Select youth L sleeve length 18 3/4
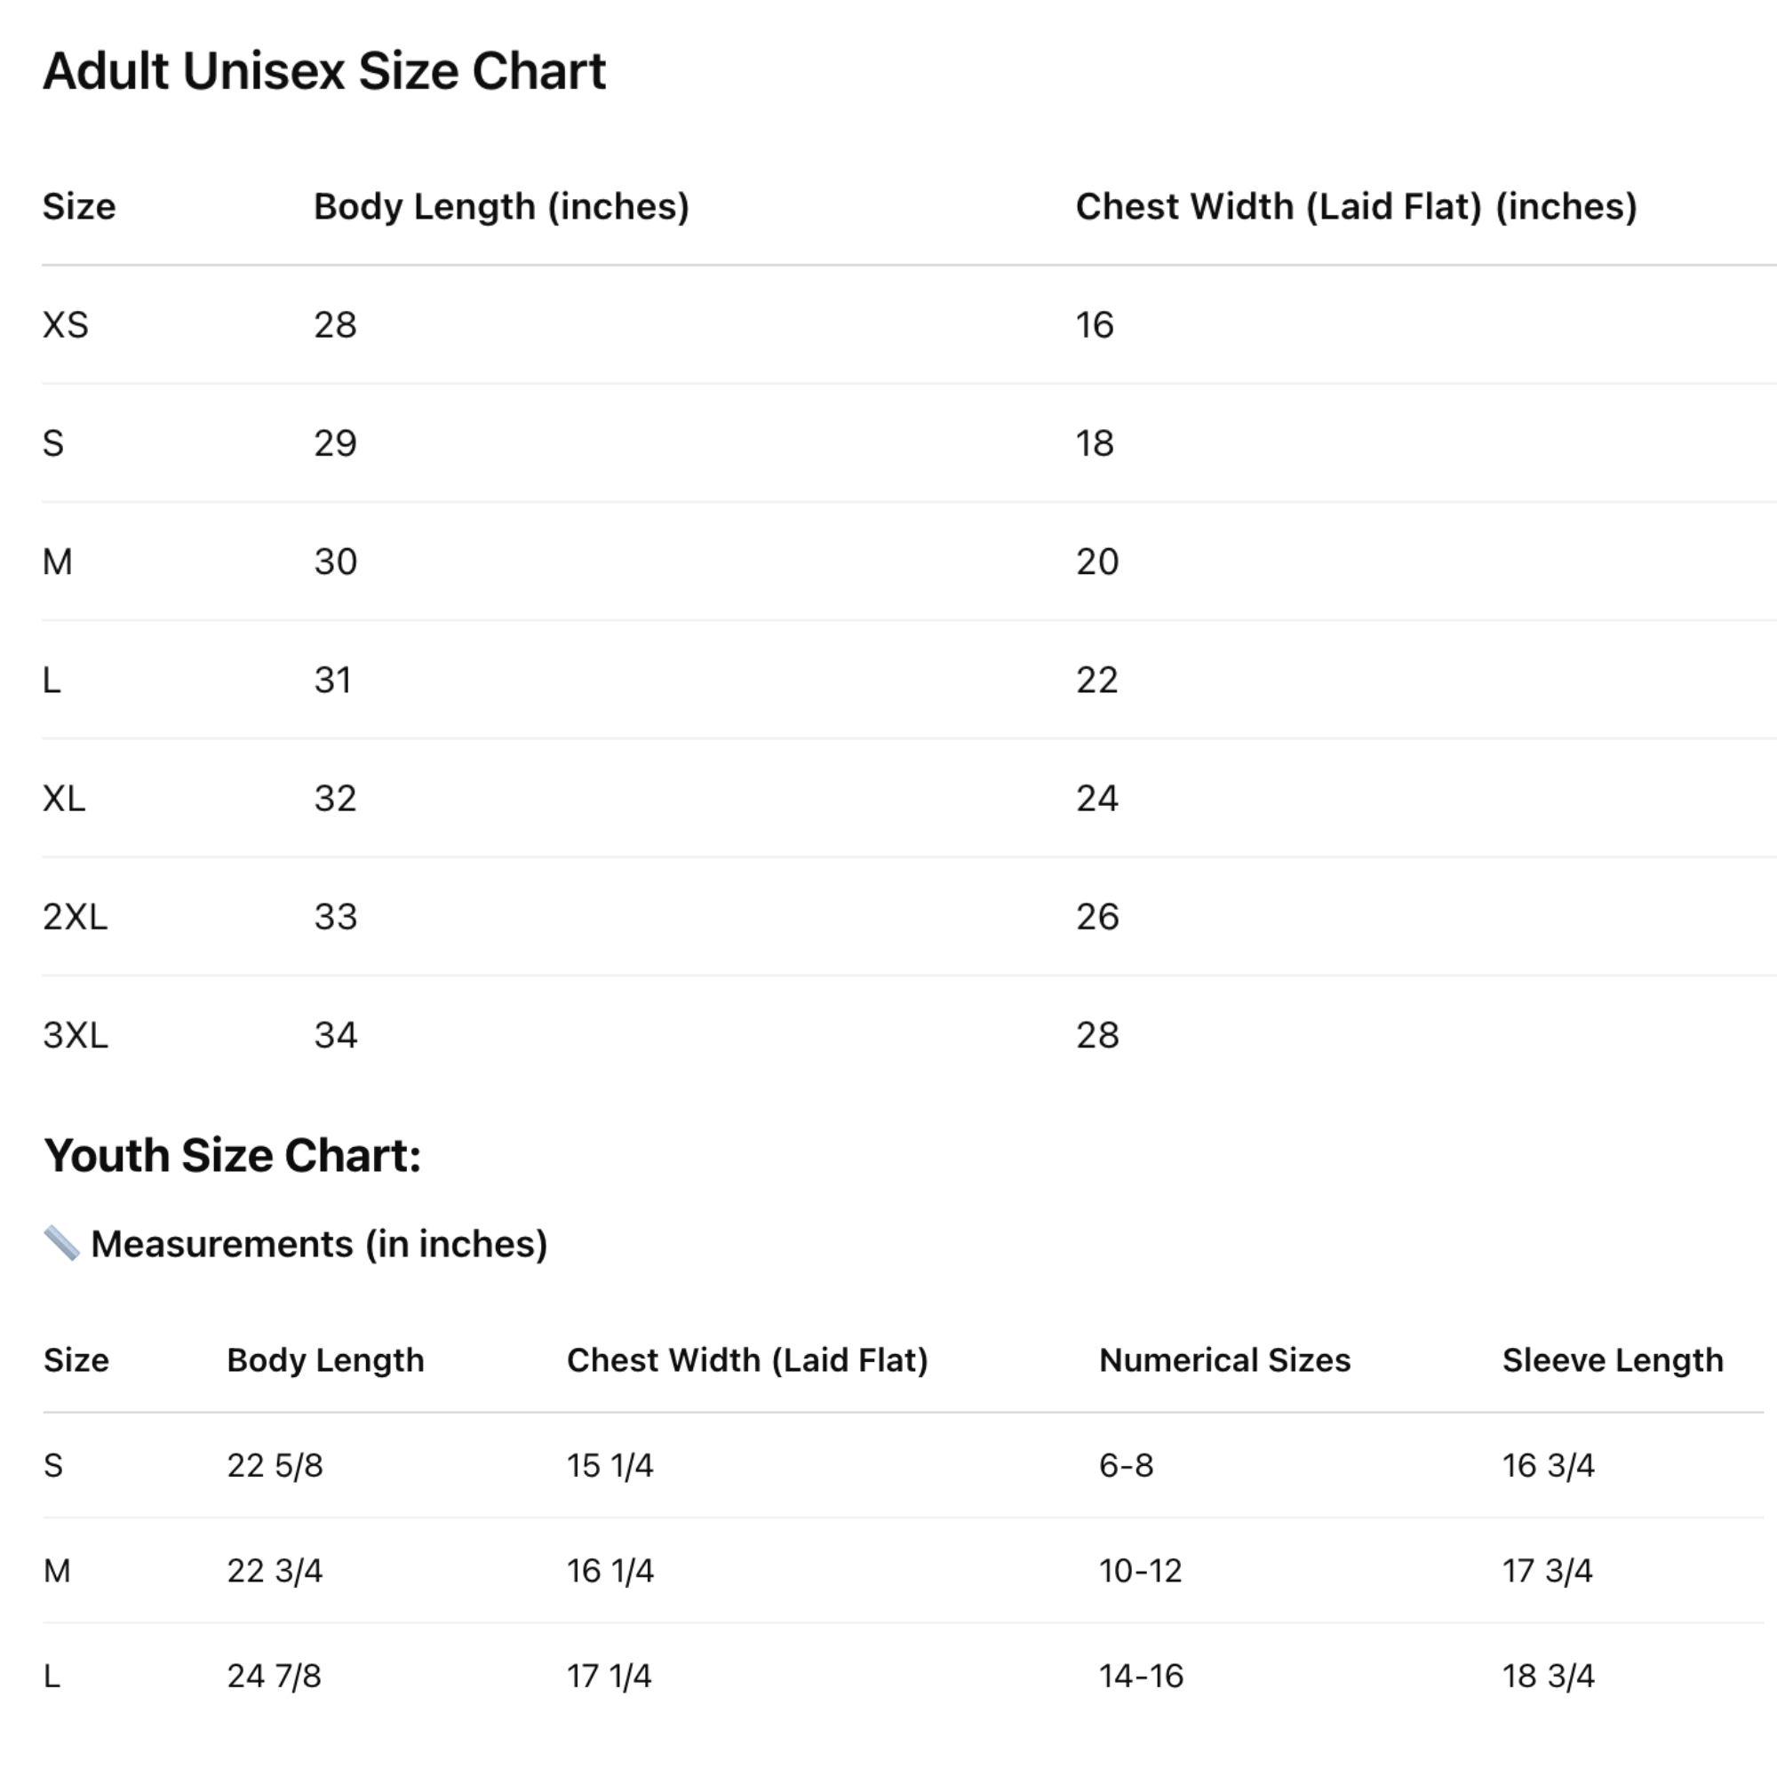This screenshot has height=1777, width=1777. 1549,1676
